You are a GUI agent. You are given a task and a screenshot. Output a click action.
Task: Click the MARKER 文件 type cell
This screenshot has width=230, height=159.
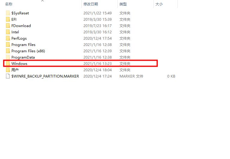tap(131, 76)
